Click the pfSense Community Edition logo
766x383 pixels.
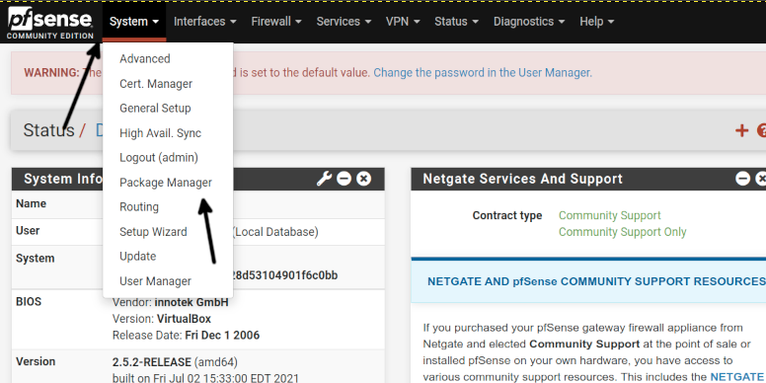click(x=49, y=23)
